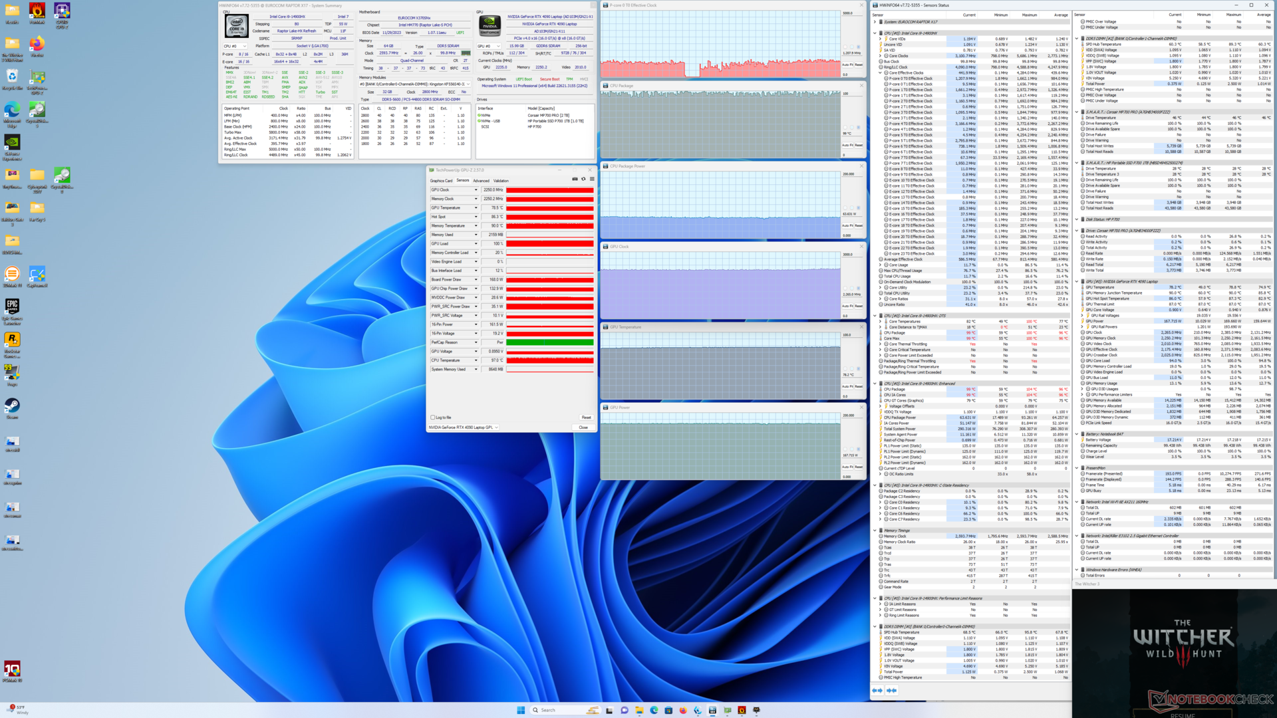Enable Log to file checkbox
Screen dimensions: 1277x718
[433, 418]
